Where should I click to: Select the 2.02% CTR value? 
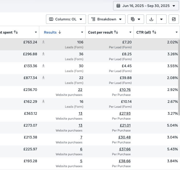(x=173, y=42)
